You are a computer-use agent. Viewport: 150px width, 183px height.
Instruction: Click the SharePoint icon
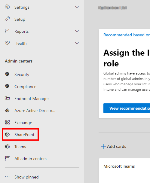[x=7, y=134]
